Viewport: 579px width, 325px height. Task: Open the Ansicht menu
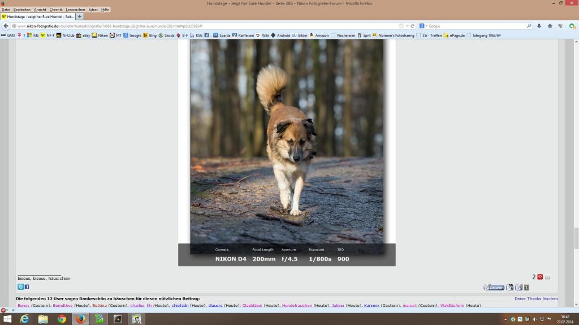click(x=40, y=10)
